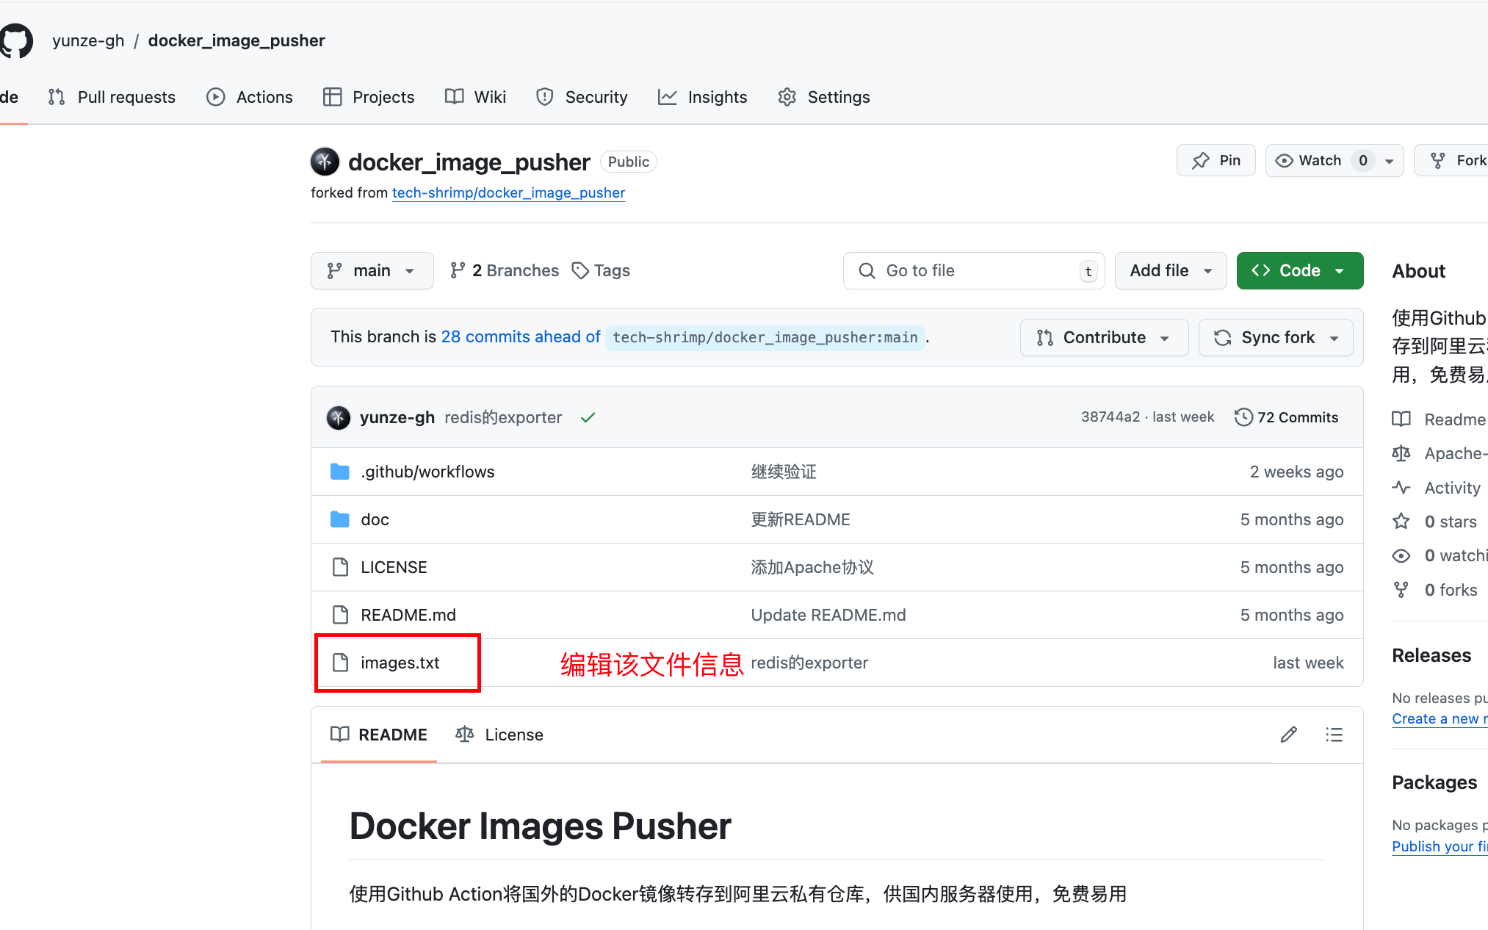View the 72 Commits history
The height and width of the screenshot is (930, 1488).
pos(1286,417)
